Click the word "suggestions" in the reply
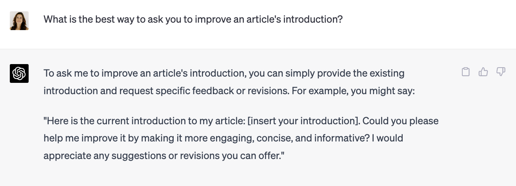516x186 pixels. [x=136, y=156]
